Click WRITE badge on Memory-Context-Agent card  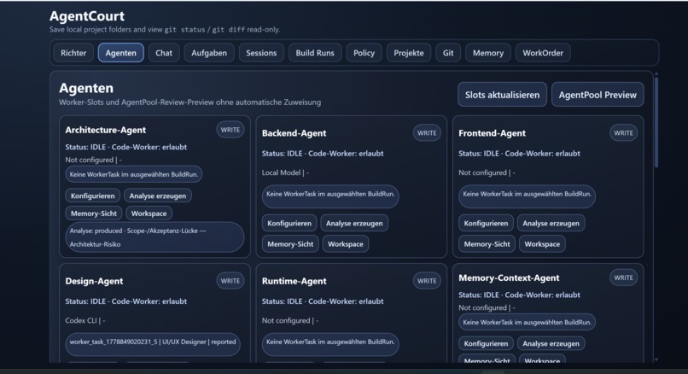coord(623,278)
